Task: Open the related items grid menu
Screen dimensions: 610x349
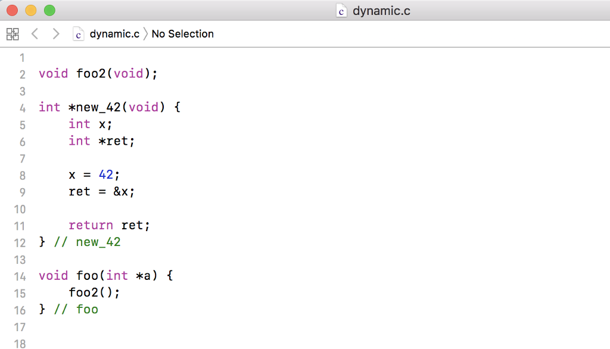Action: click(13, 34)
